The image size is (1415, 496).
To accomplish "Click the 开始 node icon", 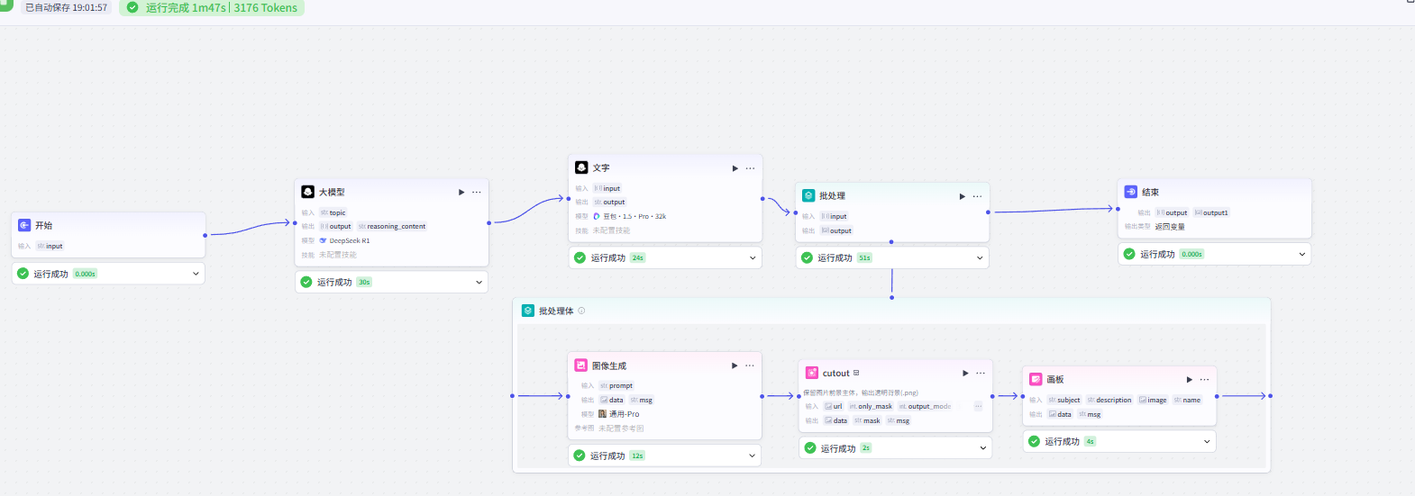I will pos(24,225).
